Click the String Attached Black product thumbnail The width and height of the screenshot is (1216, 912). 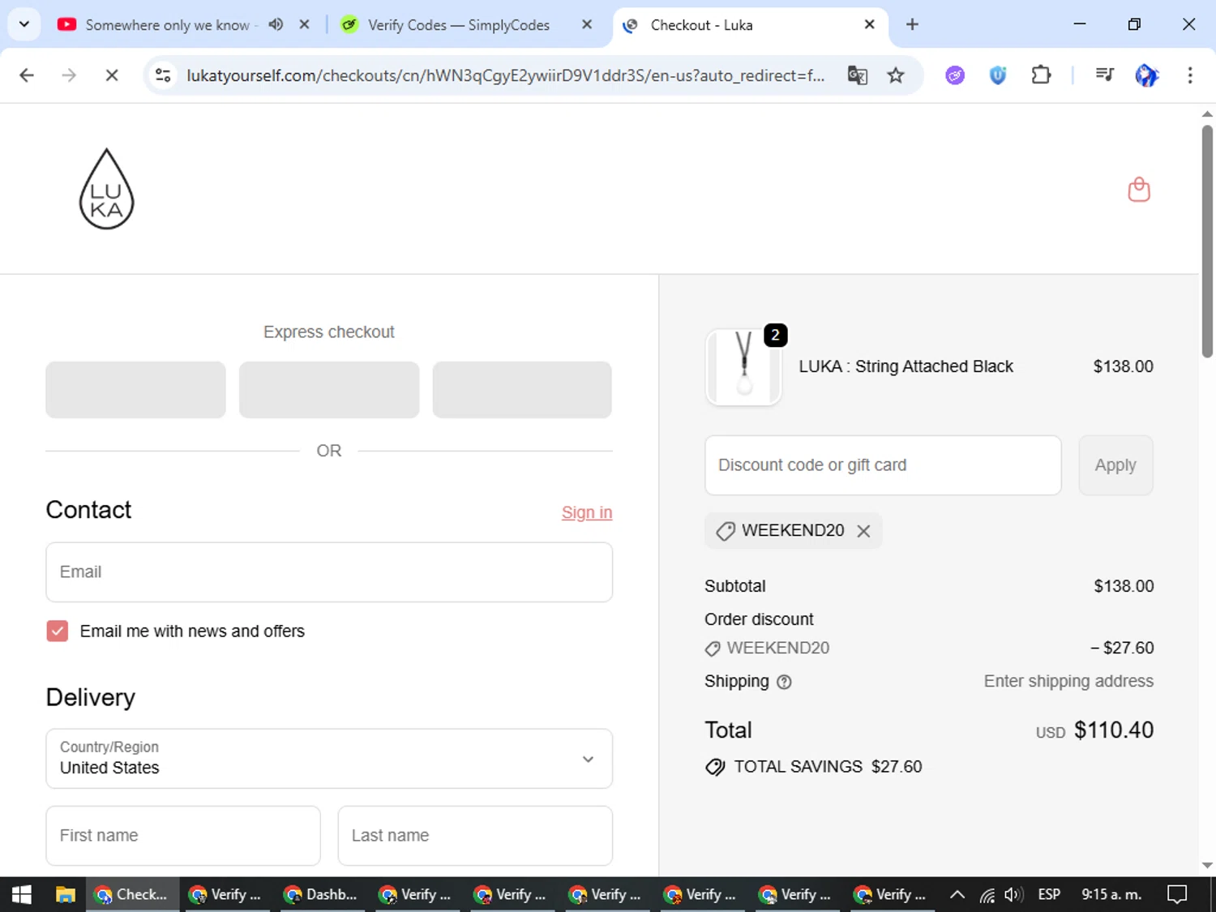pyautogui.click(x=743, y=366)
